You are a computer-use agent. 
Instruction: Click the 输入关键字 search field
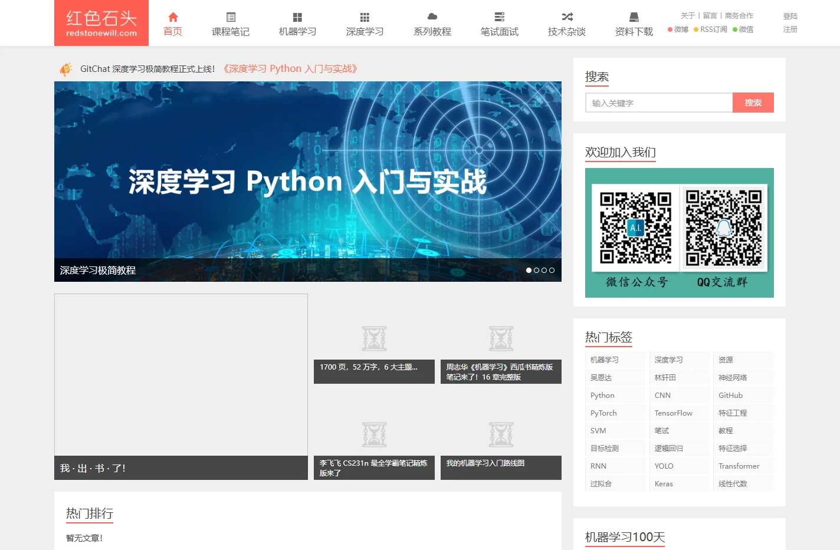click(x=659, y=103)
